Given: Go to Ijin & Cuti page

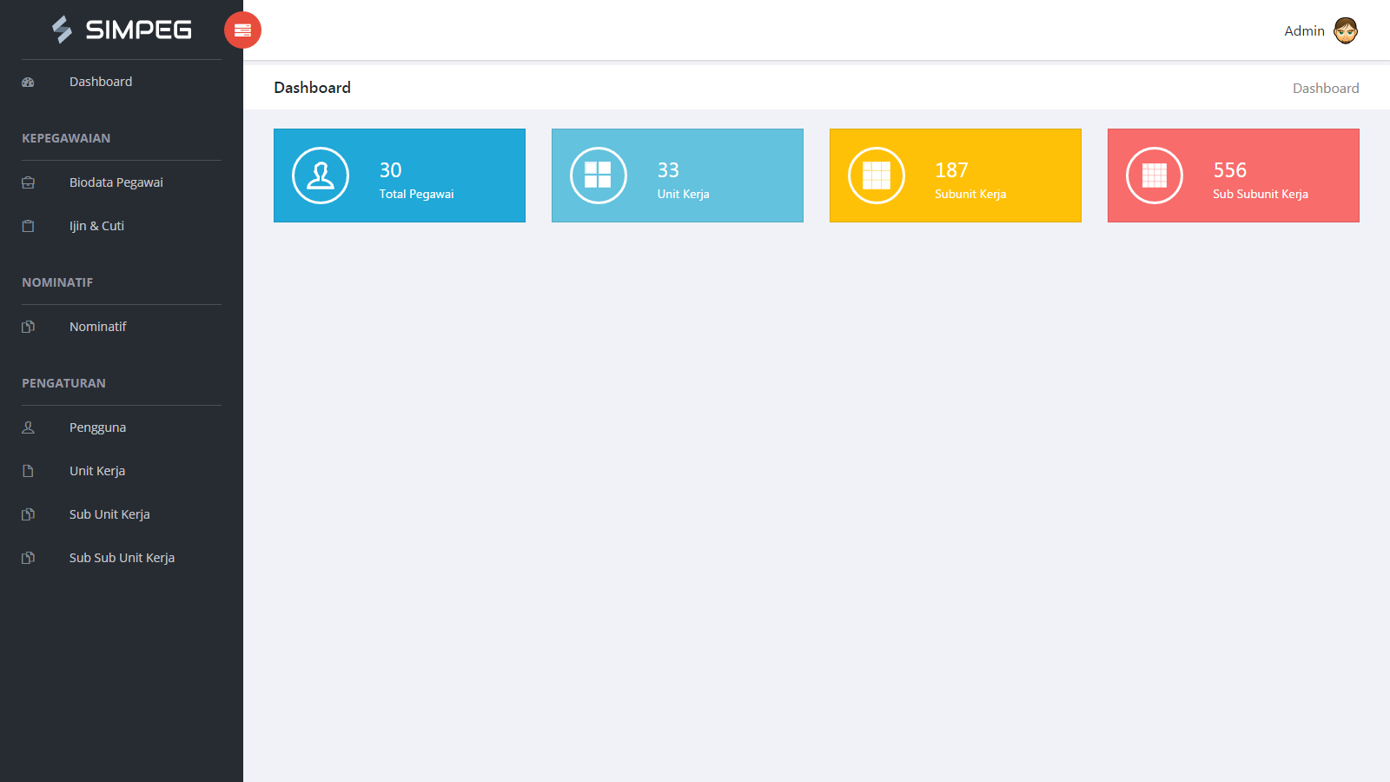Looking at the screenshot, I should point(96,226).
